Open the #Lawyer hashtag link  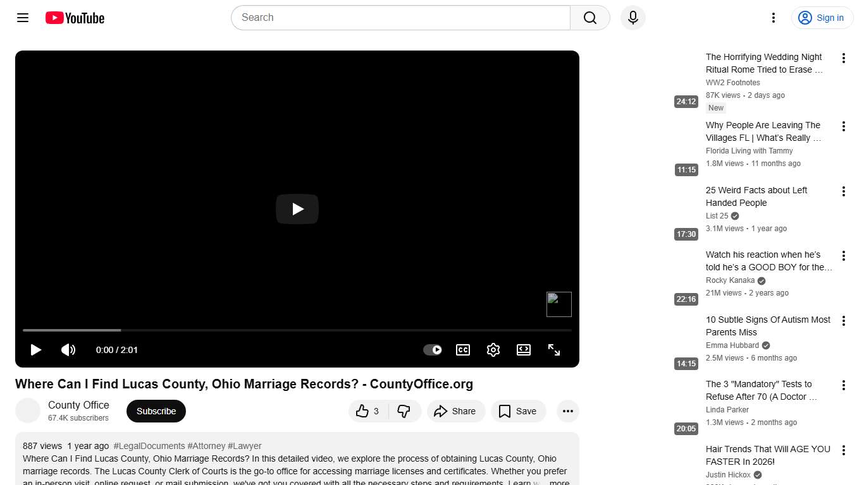(x=245, y=445)
